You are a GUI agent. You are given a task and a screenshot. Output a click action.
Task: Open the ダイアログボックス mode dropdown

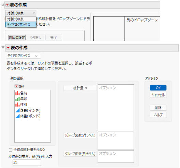coord(24,56)
